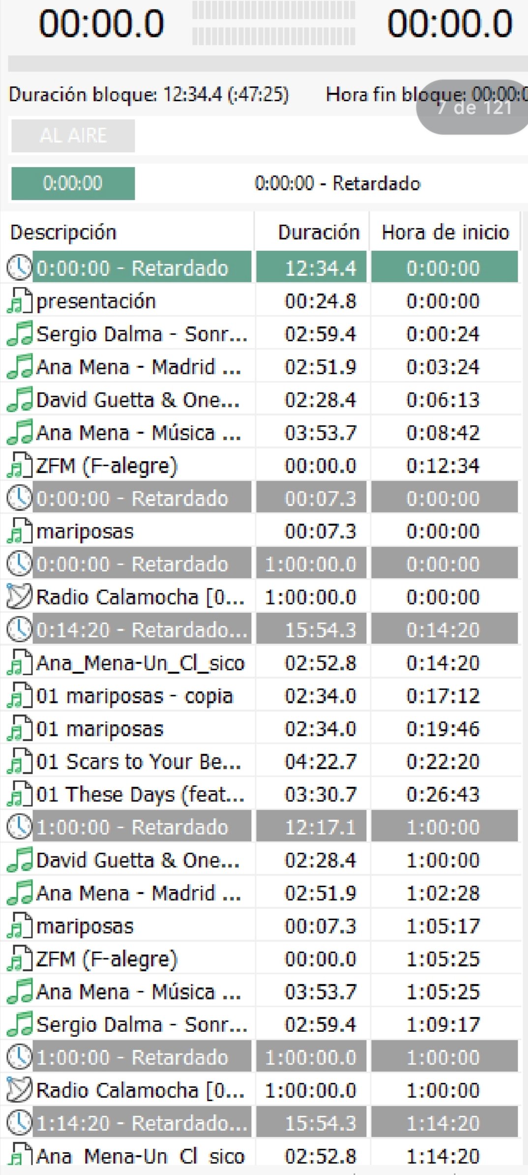Screen dimensions: 528x1175
Task: Click the file icon beside 01 mariposas - copia
Action: (19, 695)
